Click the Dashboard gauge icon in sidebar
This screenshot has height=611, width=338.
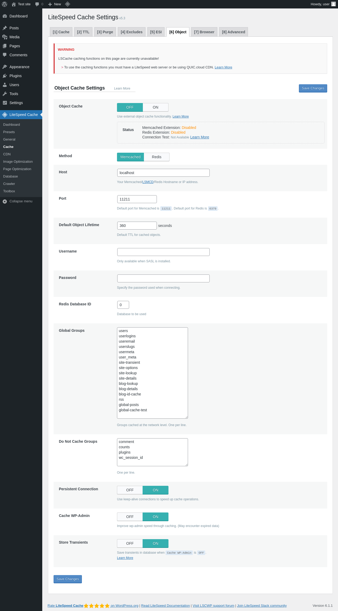5,16
